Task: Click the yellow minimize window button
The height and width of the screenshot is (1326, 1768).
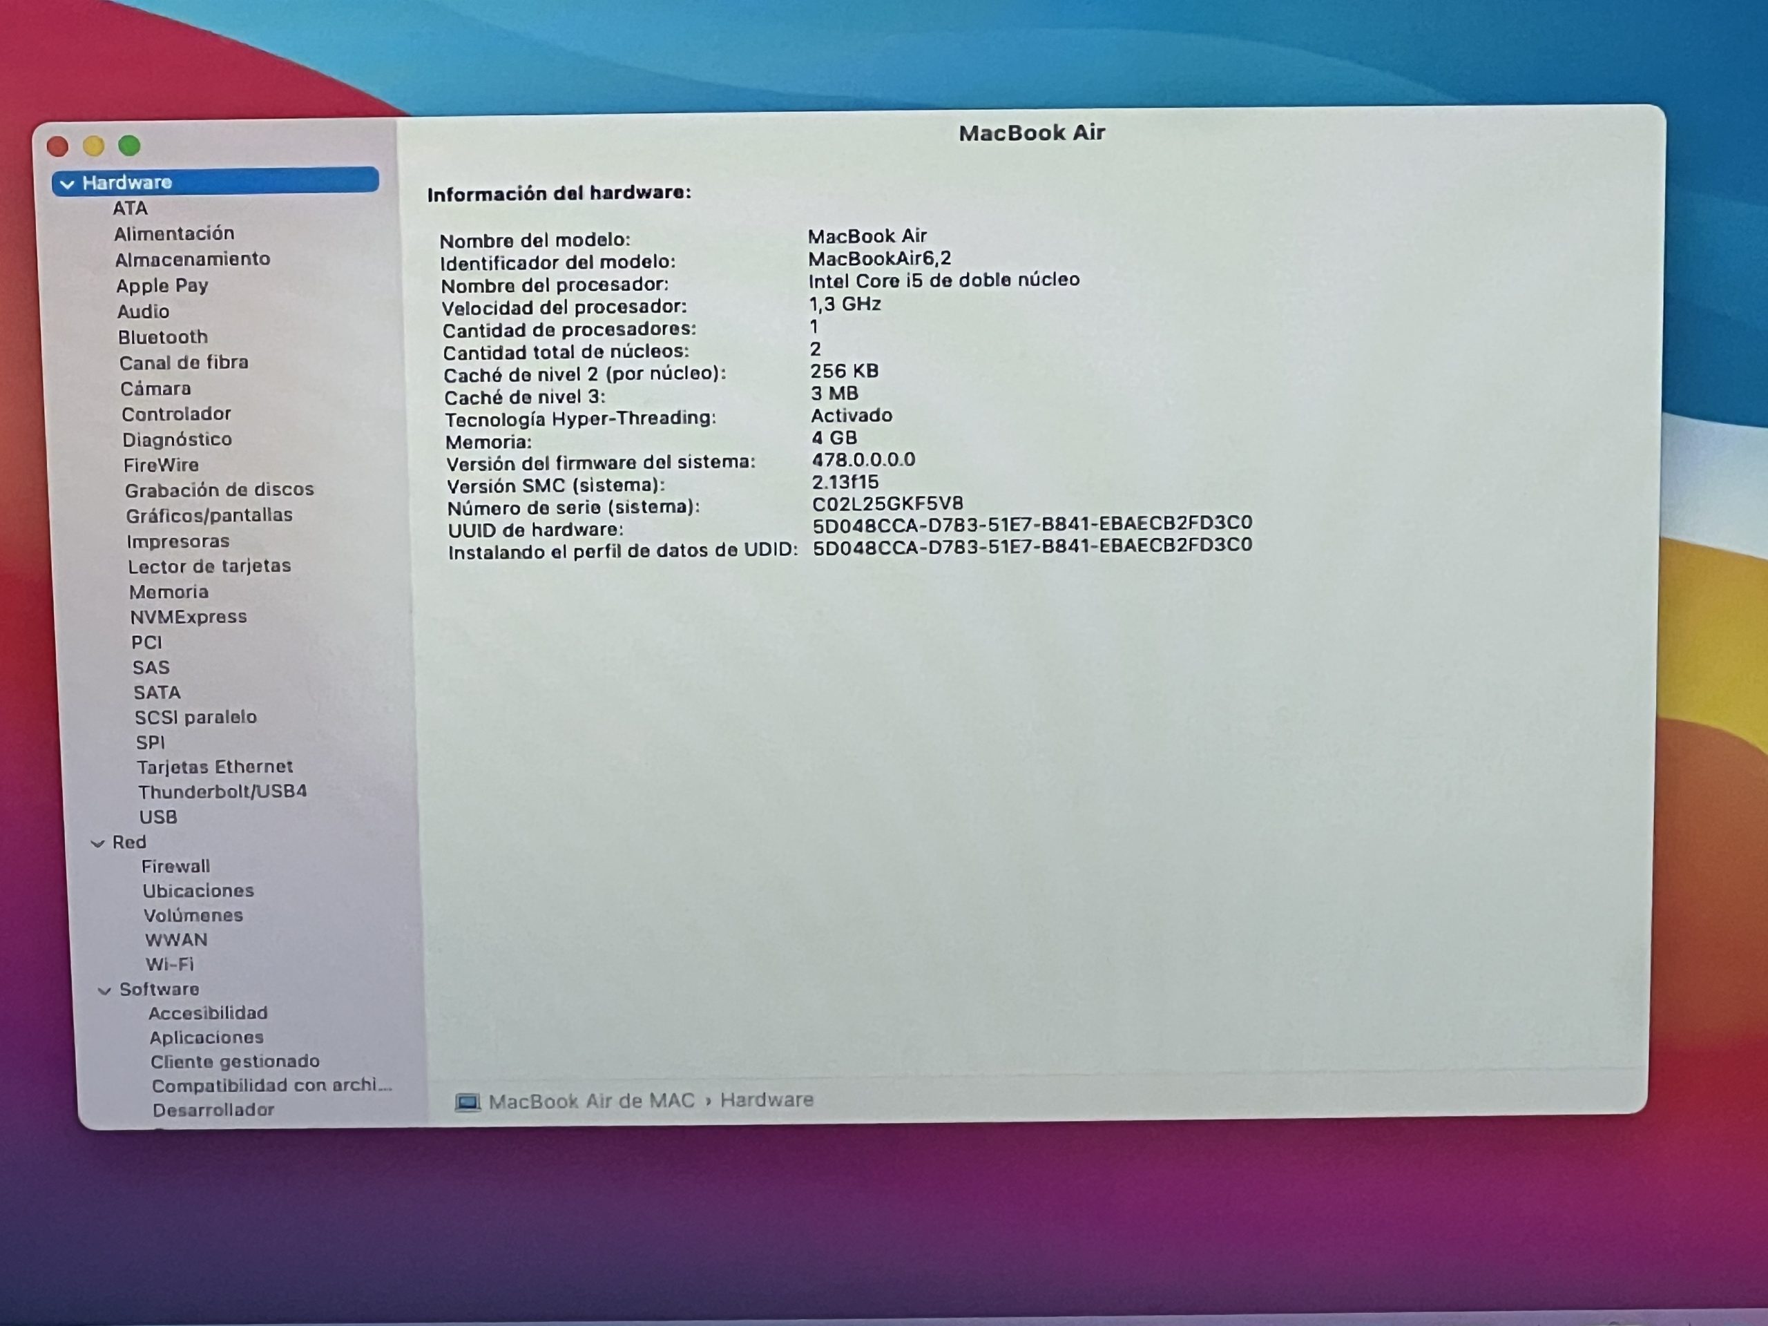Action: tap(93, 146)
